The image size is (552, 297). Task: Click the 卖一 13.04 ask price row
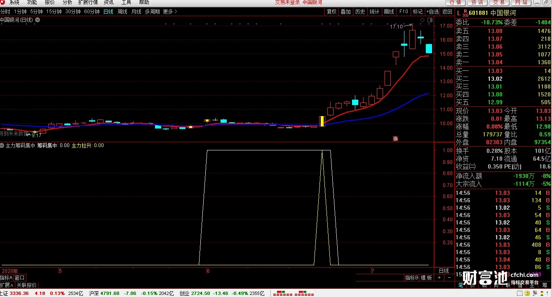pos(503,62)
